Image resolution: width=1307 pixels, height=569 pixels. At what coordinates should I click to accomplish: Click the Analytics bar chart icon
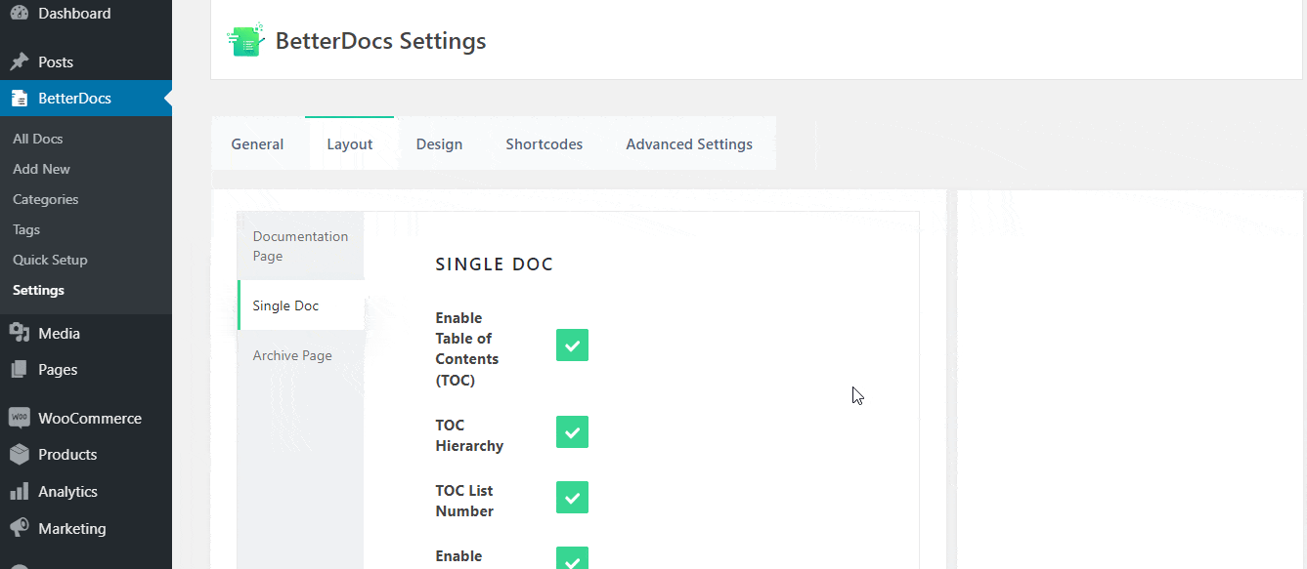[19, 492]
